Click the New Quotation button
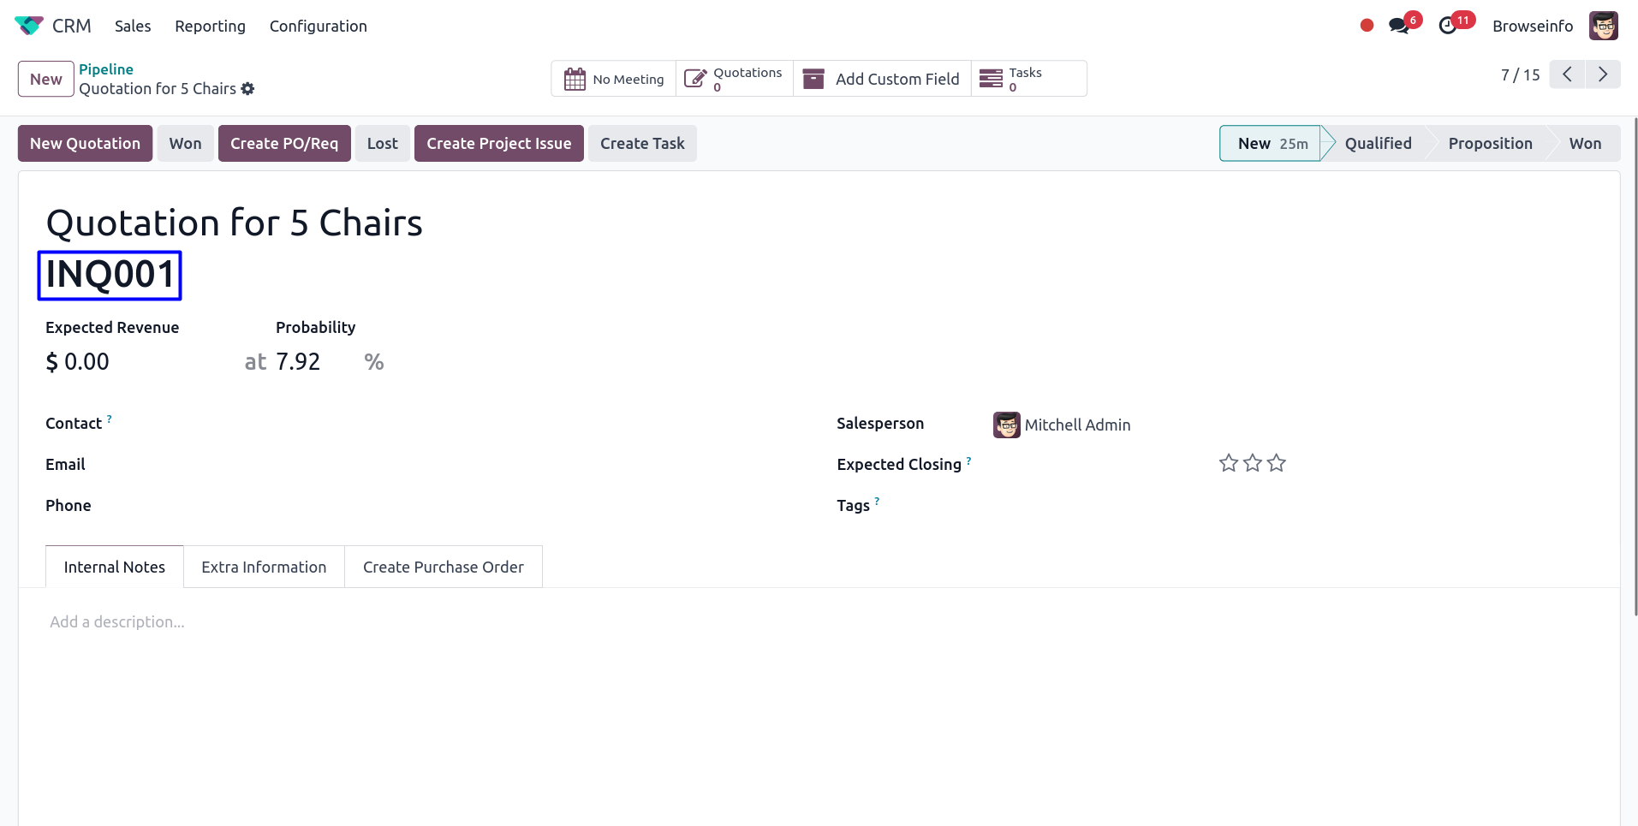1638x826 pixels. point(85,144)
